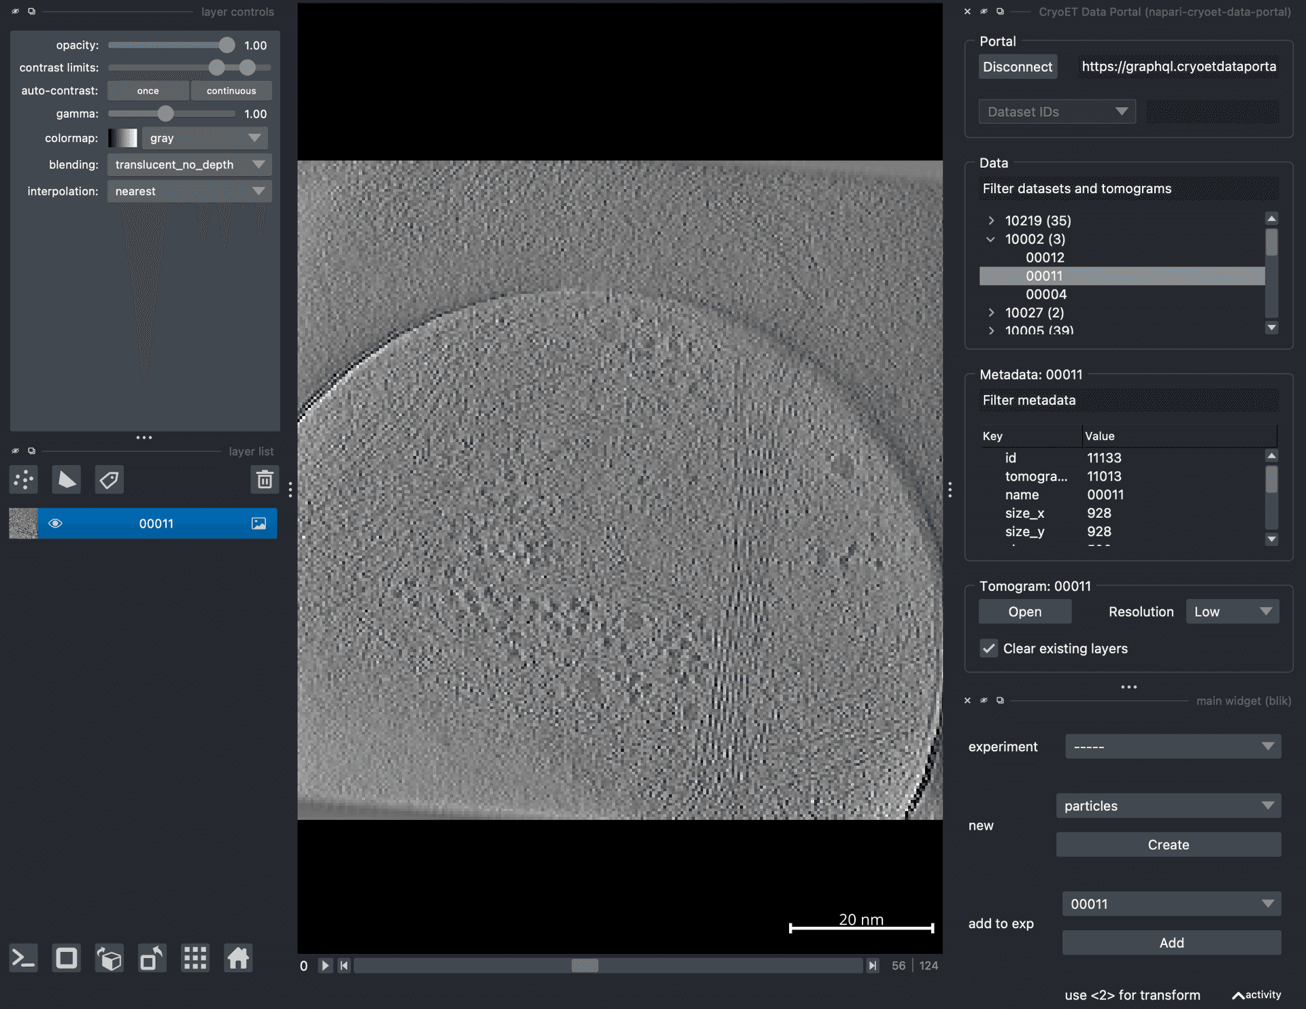
Task: Click the Filter metadata field
Action: click(x=1128, y=400)
